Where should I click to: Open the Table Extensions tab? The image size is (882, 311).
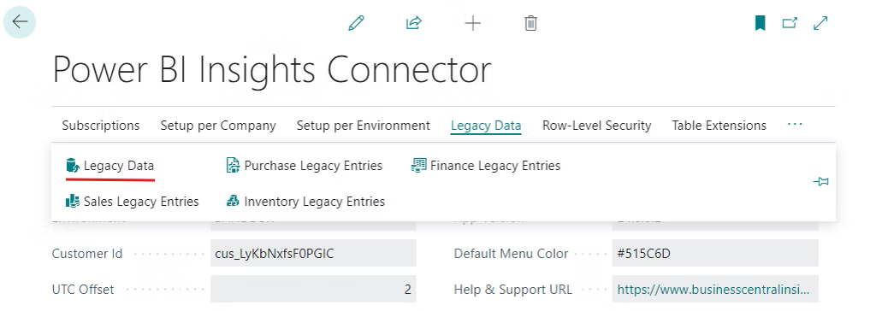719,126
